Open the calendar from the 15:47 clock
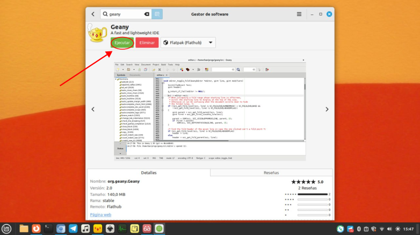Screen dimensions: 420x235 [x=409, y=229]
